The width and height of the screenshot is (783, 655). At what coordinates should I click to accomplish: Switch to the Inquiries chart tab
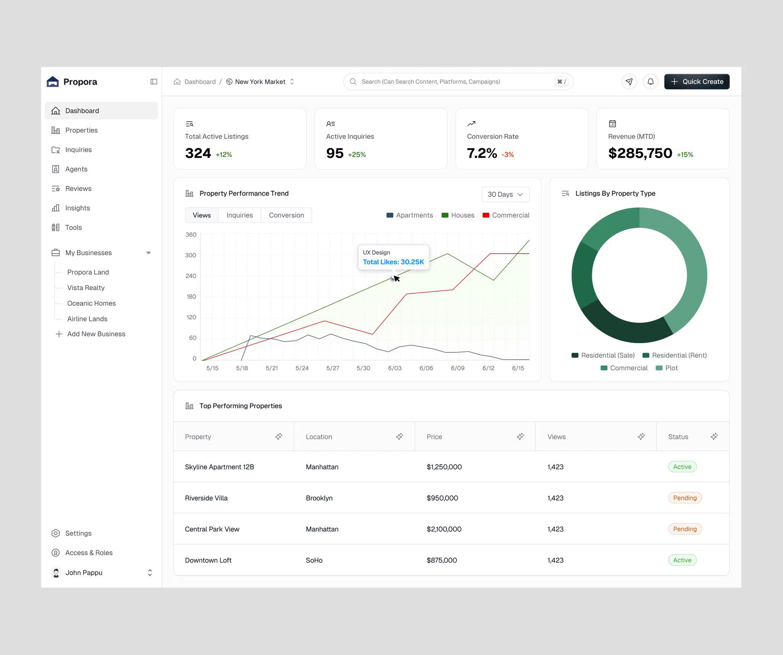point(239,215)
